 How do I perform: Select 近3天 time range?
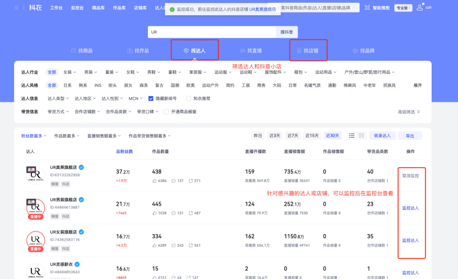click(x=274, y=136)
